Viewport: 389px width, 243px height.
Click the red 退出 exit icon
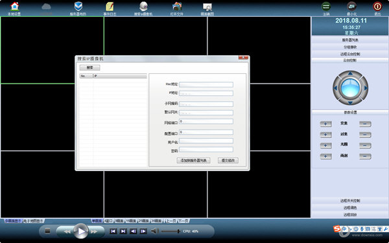coord(377,6)
